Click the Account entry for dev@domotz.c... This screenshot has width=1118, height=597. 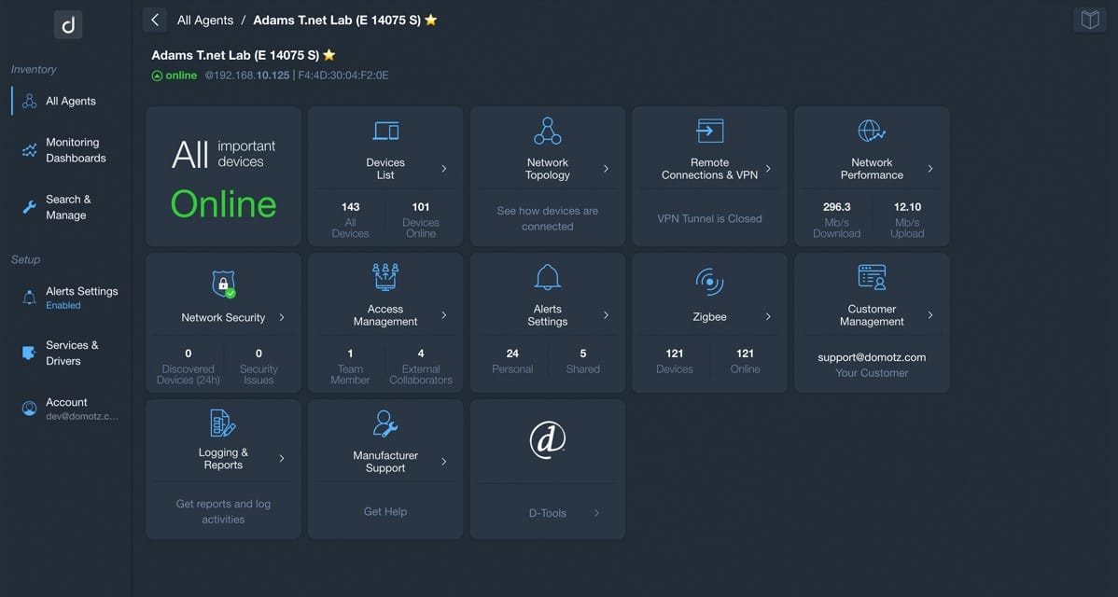66,408
